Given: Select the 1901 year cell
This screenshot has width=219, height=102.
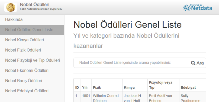Looking at the screenshot, I should (86, 97).
